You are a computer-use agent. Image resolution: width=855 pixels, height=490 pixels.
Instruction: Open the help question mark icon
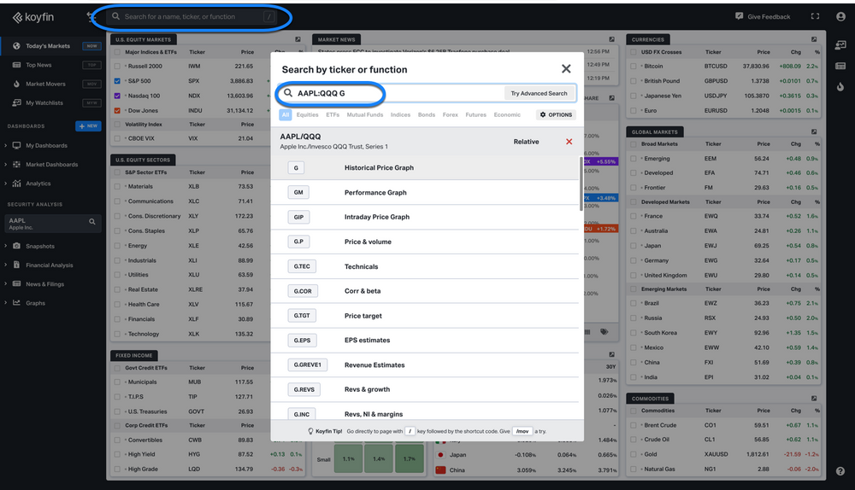click(840, 471)
